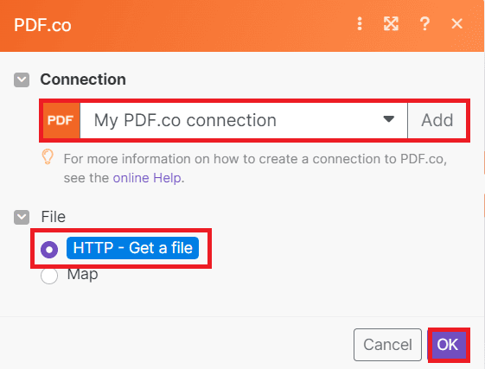Collapse the Connection section chevron
Screen dimensions: 485x369
(x=22, y=80)
